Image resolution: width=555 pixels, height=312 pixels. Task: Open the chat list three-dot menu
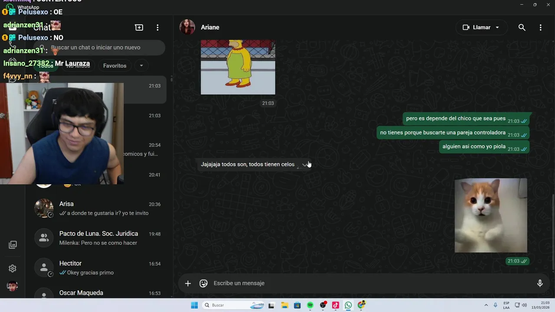[x=157, y=27]
